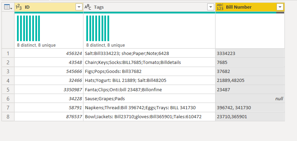
Task: Click Bill Number cell 23487
Action: [x=250, y=90]
